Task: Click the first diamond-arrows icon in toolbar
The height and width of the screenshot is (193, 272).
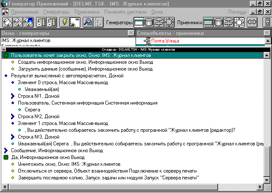Action: pyautogui.click(x=8, y=22)
